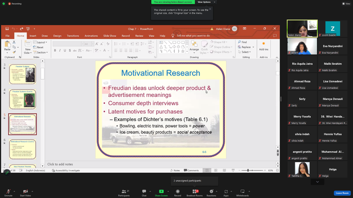353x198 pixels.
Task: Open the Shape Fill dropdown
Action: (219, 42)
